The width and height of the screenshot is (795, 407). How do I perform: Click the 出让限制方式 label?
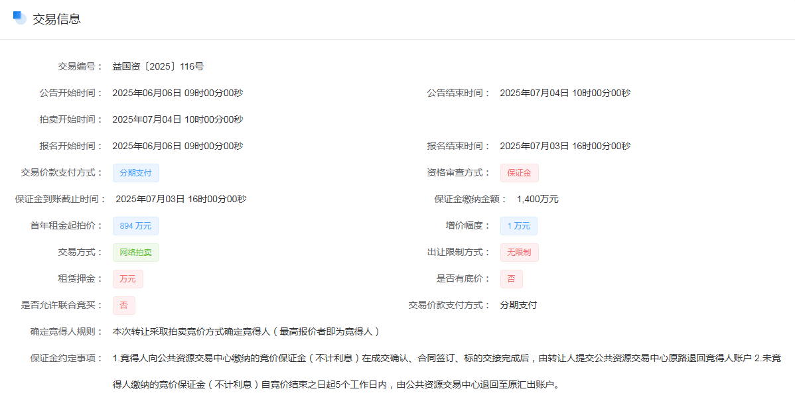tap(459, 252)
